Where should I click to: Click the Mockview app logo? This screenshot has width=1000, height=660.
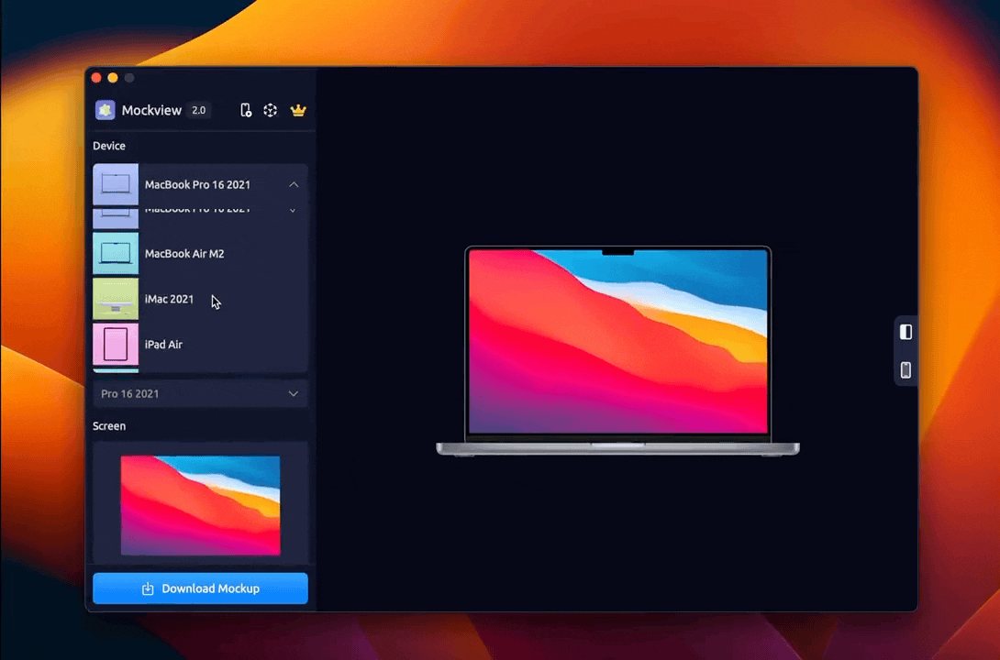click(106, 110)
